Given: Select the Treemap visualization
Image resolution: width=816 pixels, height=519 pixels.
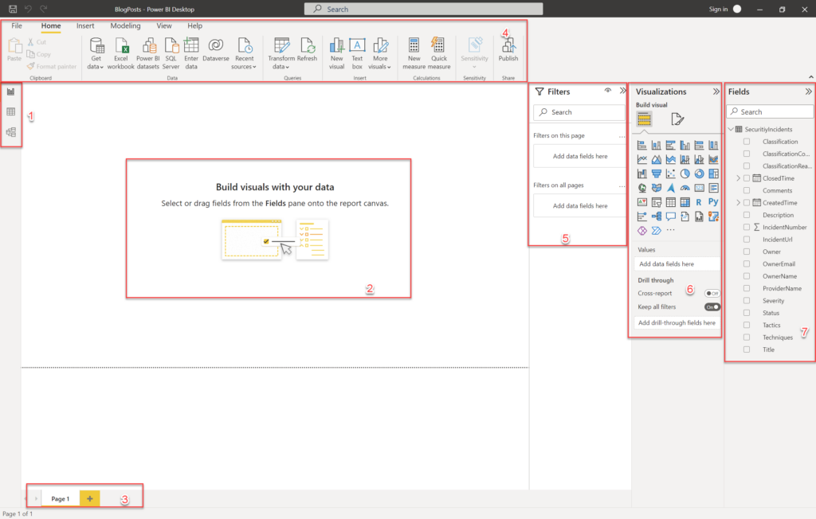Looking at the screenshot, I should 713,174.
